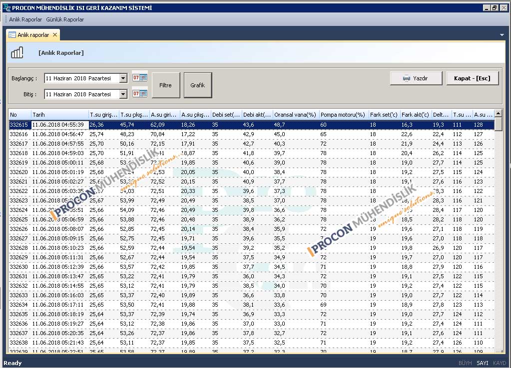Click the Filtre button
Screen dimensions: 511x368
click(x=165, y=85)
